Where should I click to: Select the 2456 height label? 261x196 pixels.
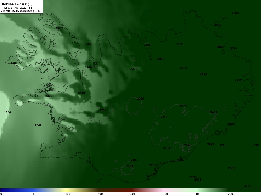(88, 44)
